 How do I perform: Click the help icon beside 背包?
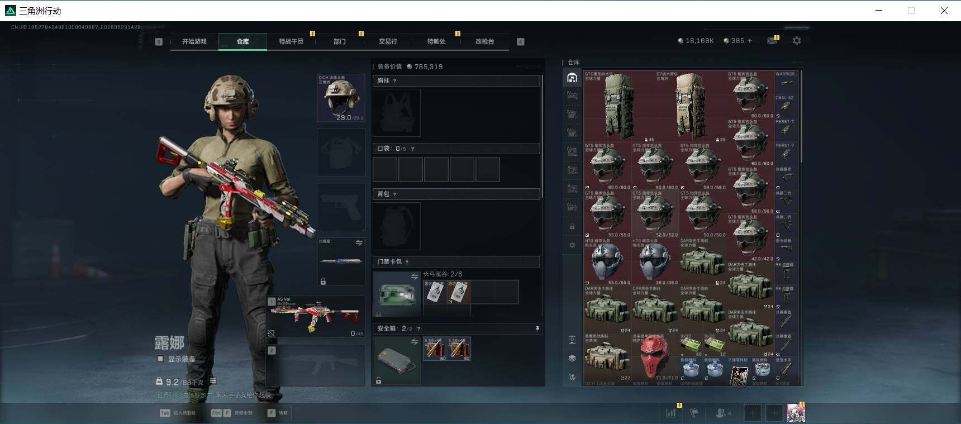pyautogui.click(x=395, y=194)
